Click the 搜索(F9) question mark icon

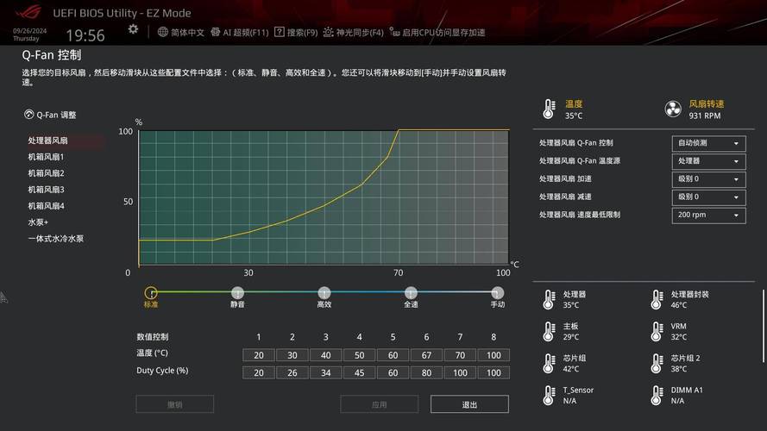(x=280, y=32)
